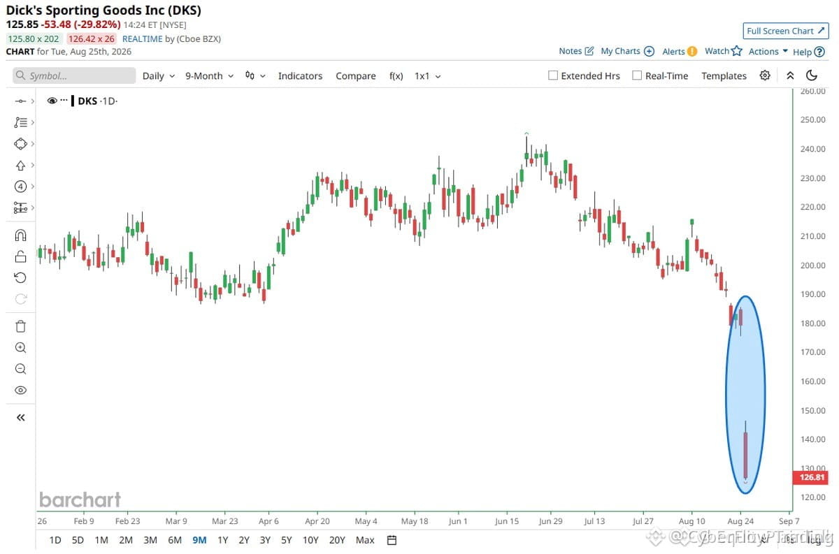This screenshot has width=839, height=554.
Task: Open the calendar date range icon
Action: (392, 540)
